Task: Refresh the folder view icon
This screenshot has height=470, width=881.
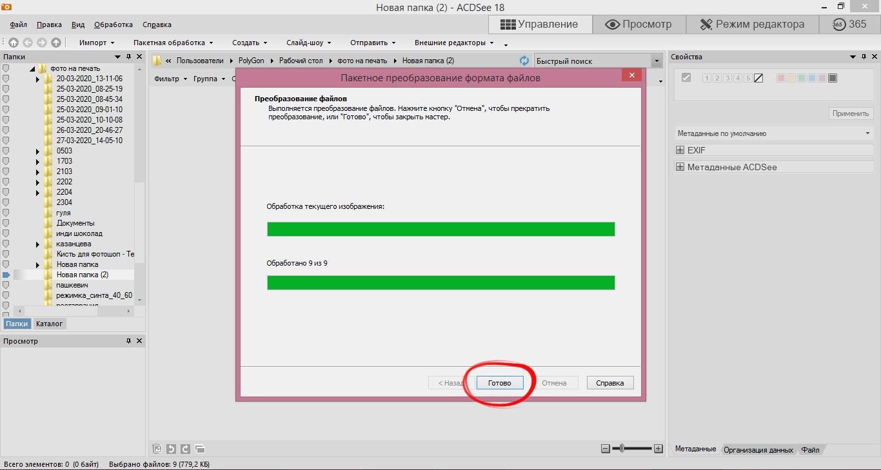Action: coord(524,61)
